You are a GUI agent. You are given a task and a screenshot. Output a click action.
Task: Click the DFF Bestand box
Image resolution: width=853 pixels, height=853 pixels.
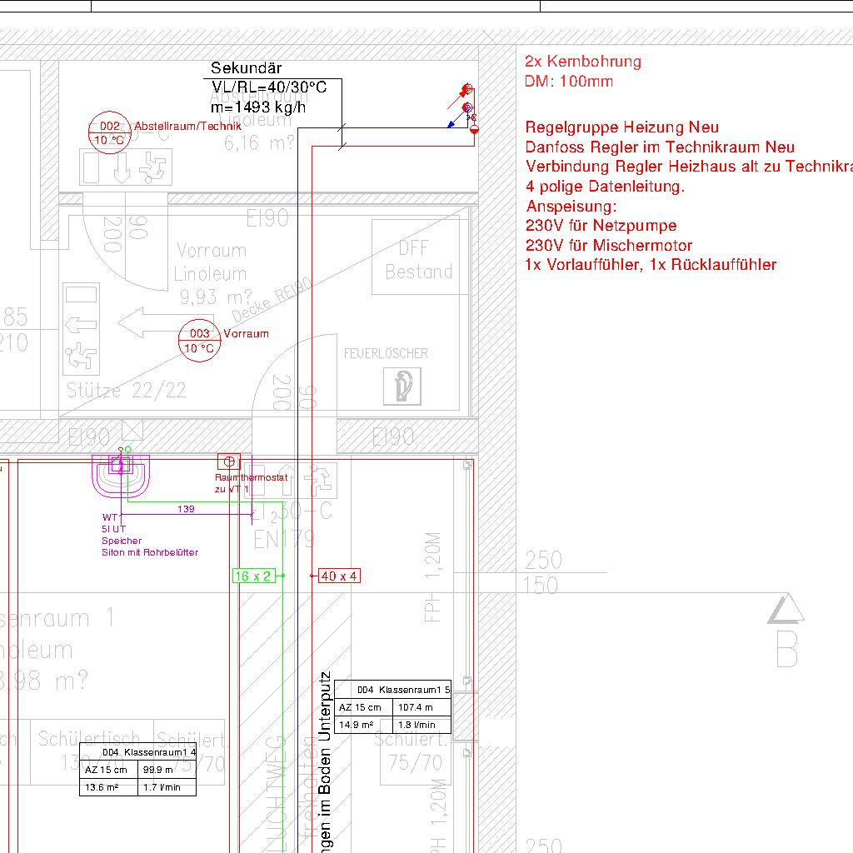(419, 257)
